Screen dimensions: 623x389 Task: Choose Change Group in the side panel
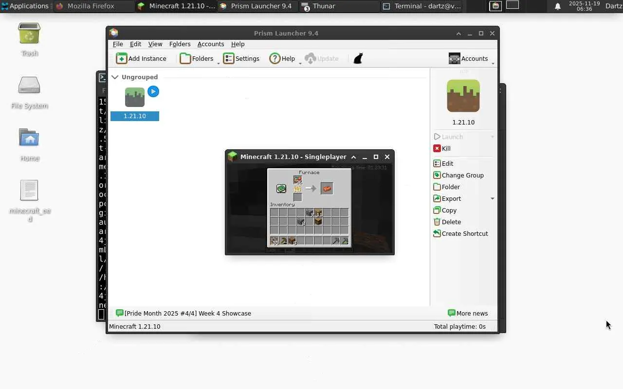click(458, 175)
